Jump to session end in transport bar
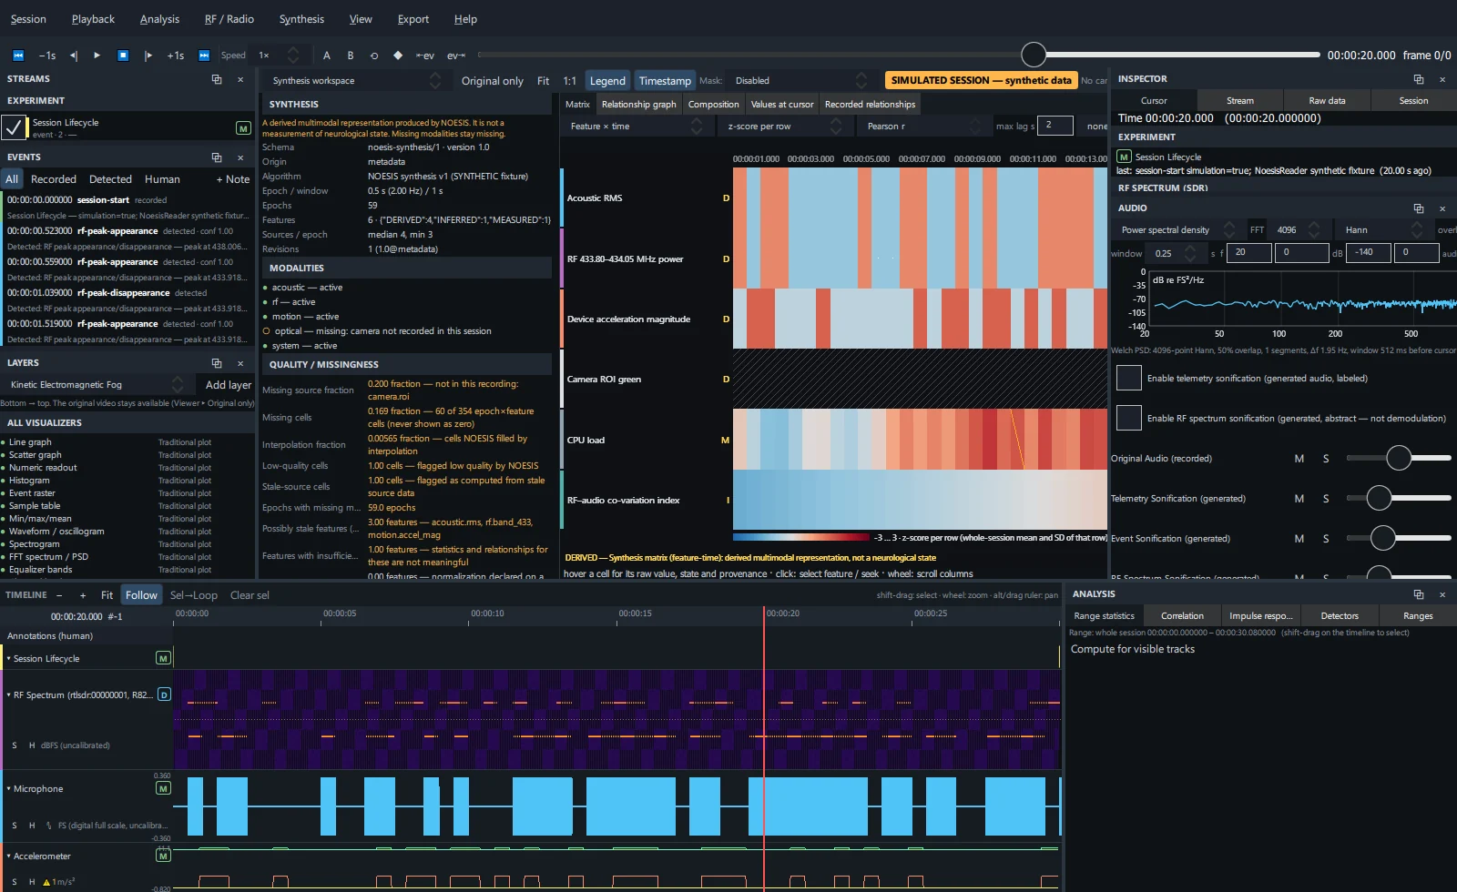The width and height of the screenshot is (1457, 892). pos(204,56)
